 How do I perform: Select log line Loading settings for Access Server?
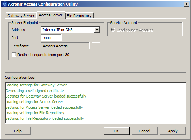(x=35, y=102)
